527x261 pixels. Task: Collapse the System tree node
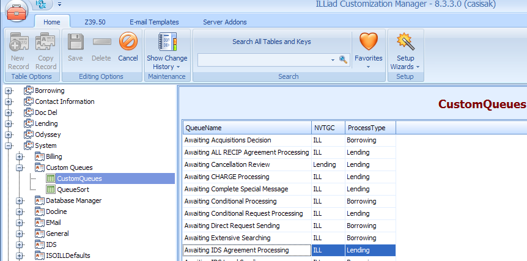[9, 146]
